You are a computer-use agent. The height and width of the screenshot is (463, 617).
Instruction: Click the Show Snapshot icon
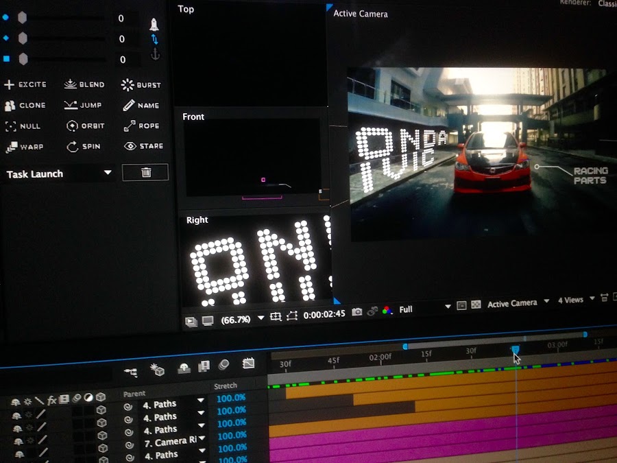(x=372, y=311)
